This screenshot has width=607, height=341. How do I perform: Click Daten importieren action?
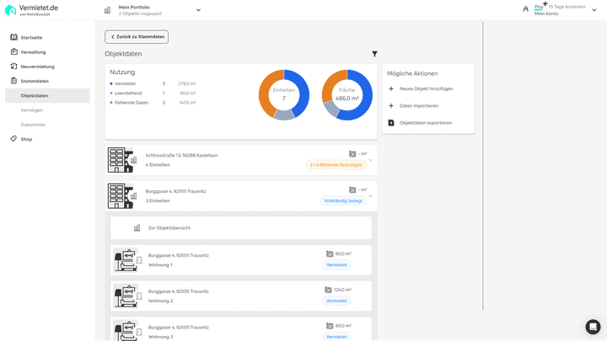pyautogui.click(x=419, y=105)
